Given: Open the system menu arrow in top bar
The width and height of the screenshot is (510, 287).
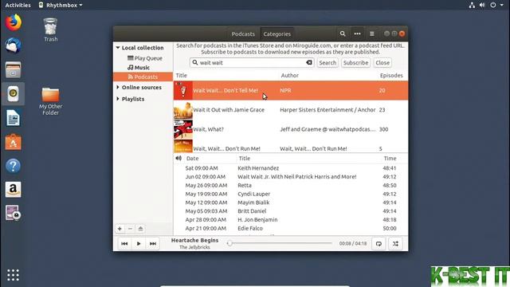Looking at the screenshot, I should (502, 5).
